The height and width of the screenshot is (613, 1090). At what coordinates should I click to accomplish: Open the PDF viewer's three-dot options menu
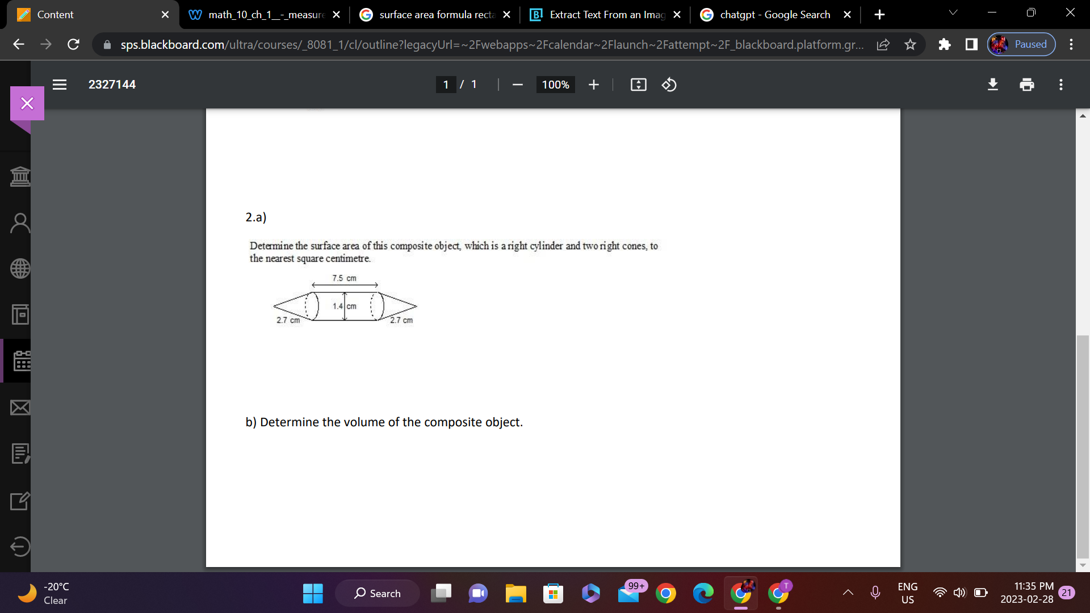(x=1060, y=85)
